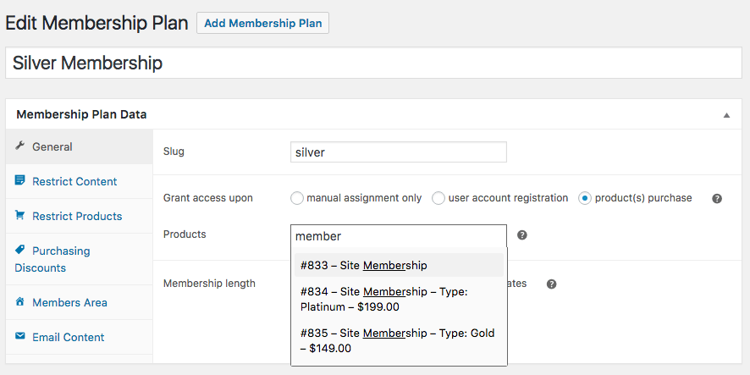
Task: Open the Members Area tab
Action: 69,302
